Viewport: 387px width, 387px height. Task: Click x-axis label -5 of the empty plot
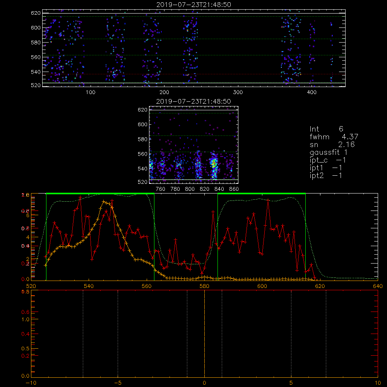[118, 383]
